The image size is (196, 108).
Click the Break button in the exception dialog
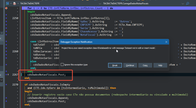(x=115, y=65)
